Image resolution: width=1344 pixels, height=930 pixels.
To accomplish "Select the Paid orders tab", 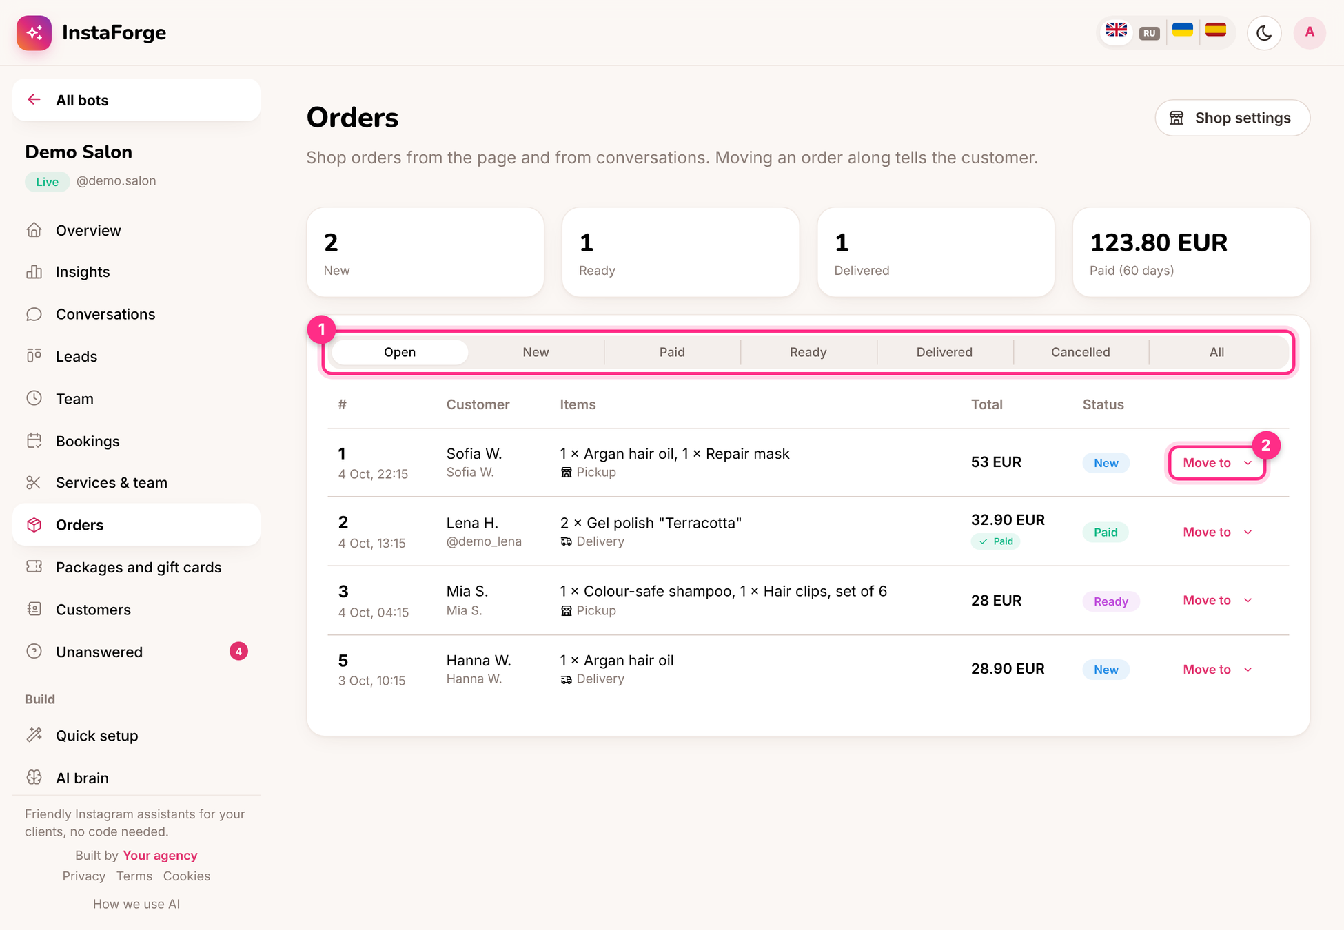I will (x=672, y=352).
